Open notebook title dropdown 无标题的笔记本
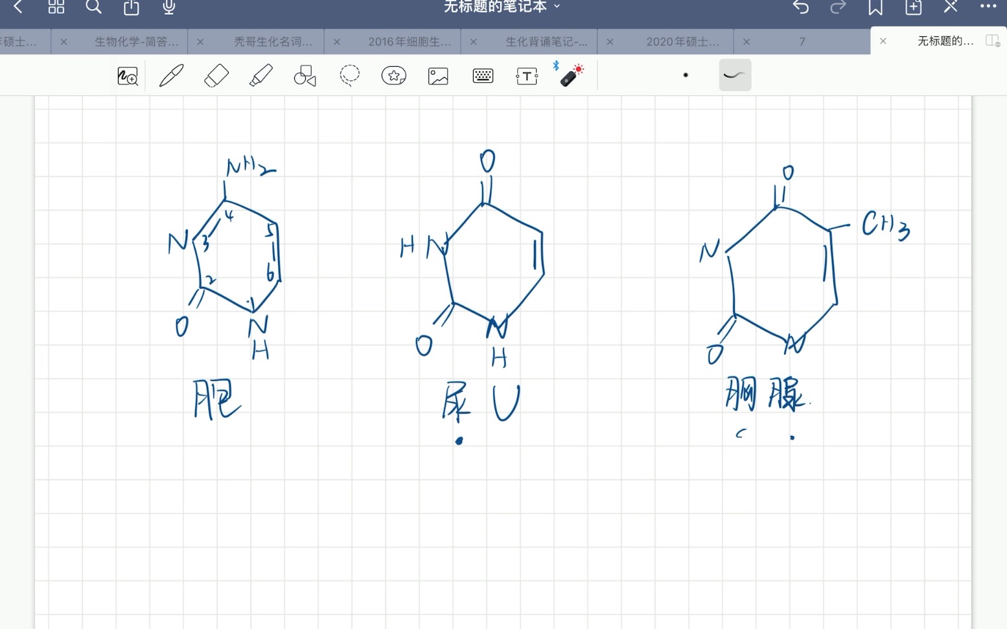Image resolution: width=1007 pixels, height=629 pixels. click(502, 7)
